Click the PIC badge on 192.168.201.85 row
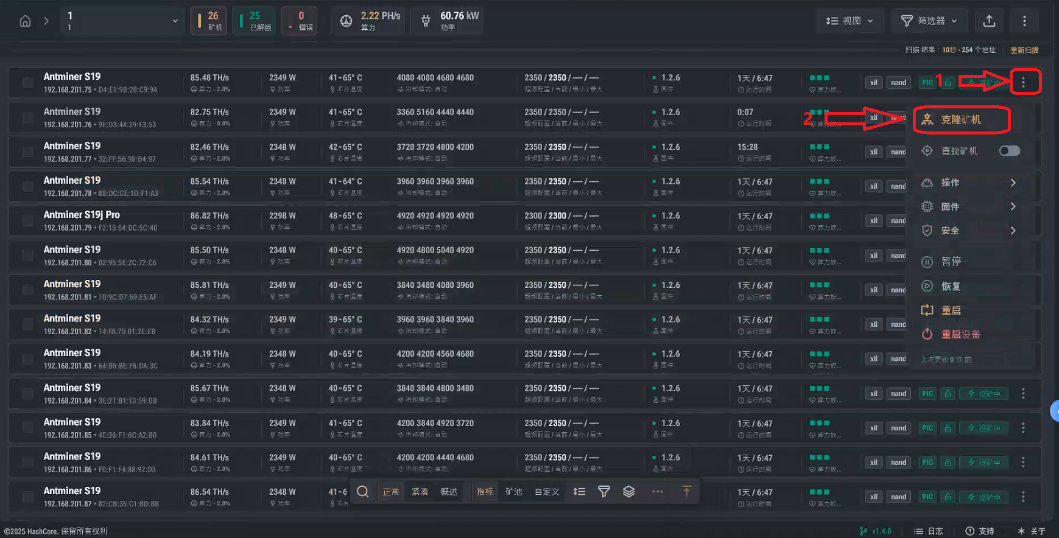 tap(927, 428)
